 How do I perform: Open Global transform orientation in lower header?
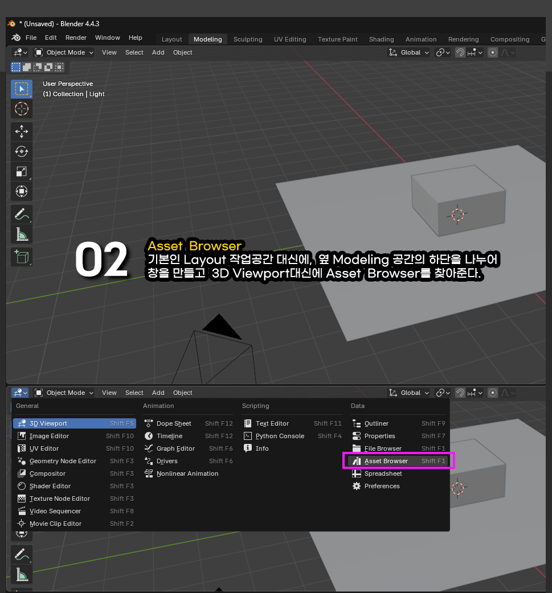[x=408, y=393]
